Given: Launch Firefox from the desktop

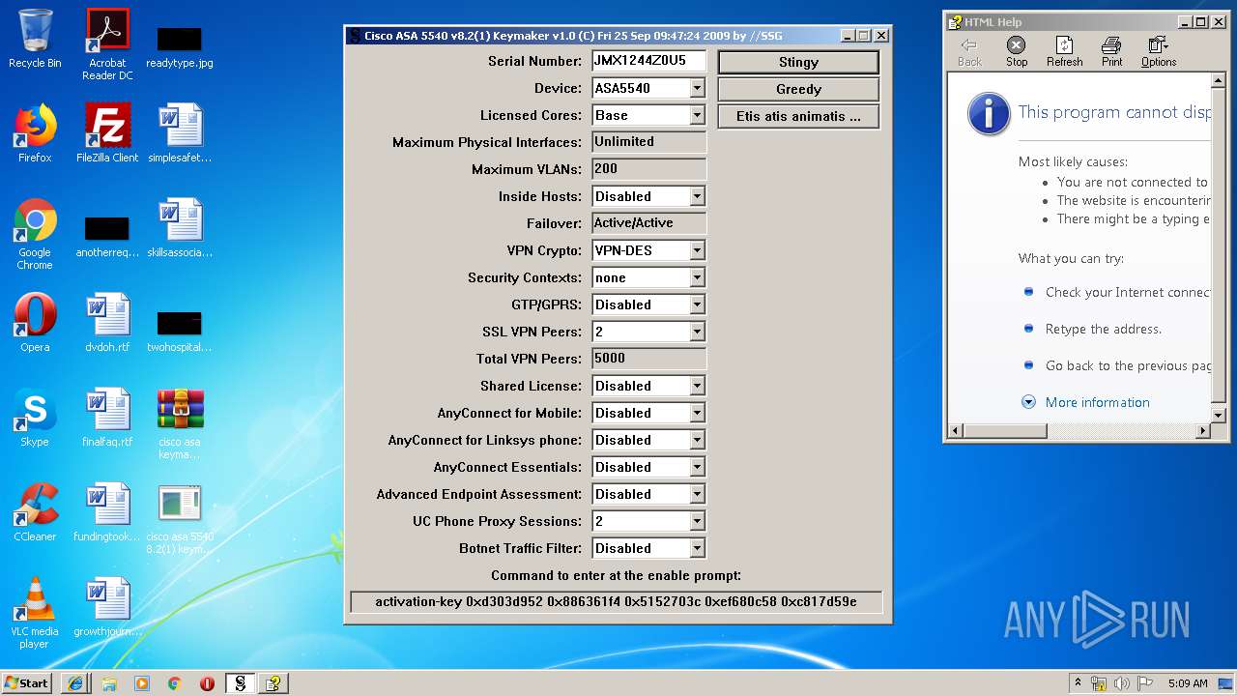Looking at the screenshot, I should (x=35, y=133).
